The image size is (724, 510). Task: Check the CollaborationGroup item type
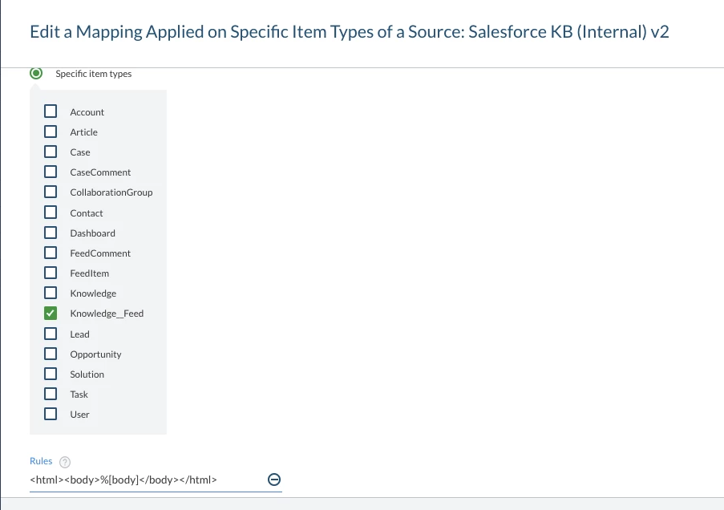pos(51,191)
